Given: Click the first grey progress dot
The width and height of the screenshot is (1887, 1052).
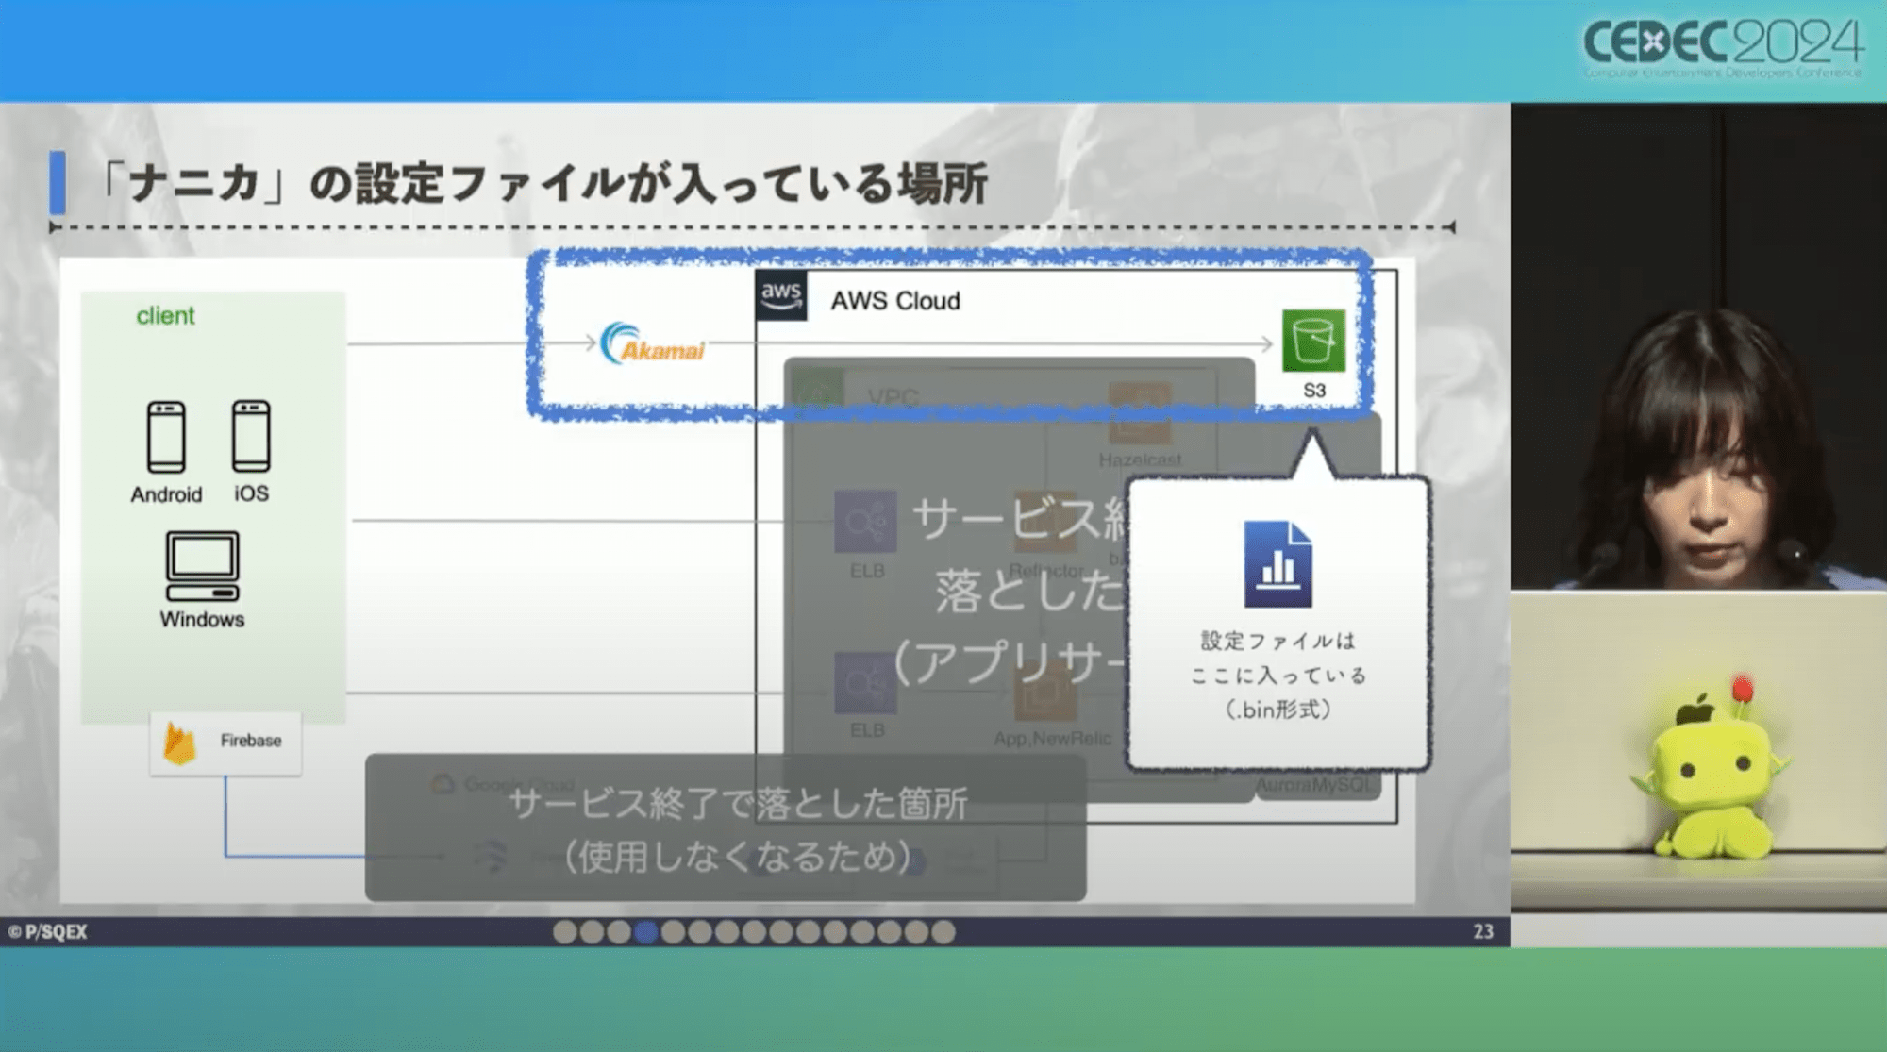Looking at the screenshot, I should [564, 932].
